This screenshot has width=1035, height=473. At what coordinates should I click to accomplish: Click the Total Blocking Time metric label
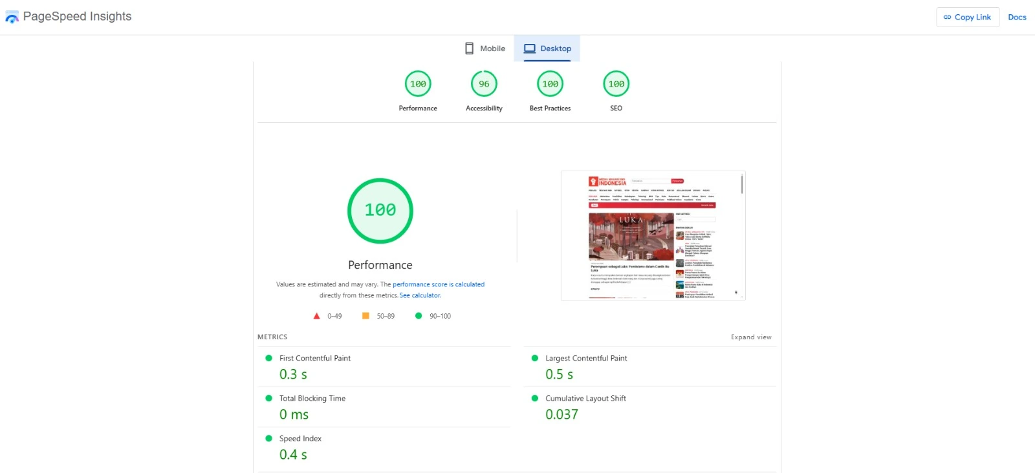(312, 398)
